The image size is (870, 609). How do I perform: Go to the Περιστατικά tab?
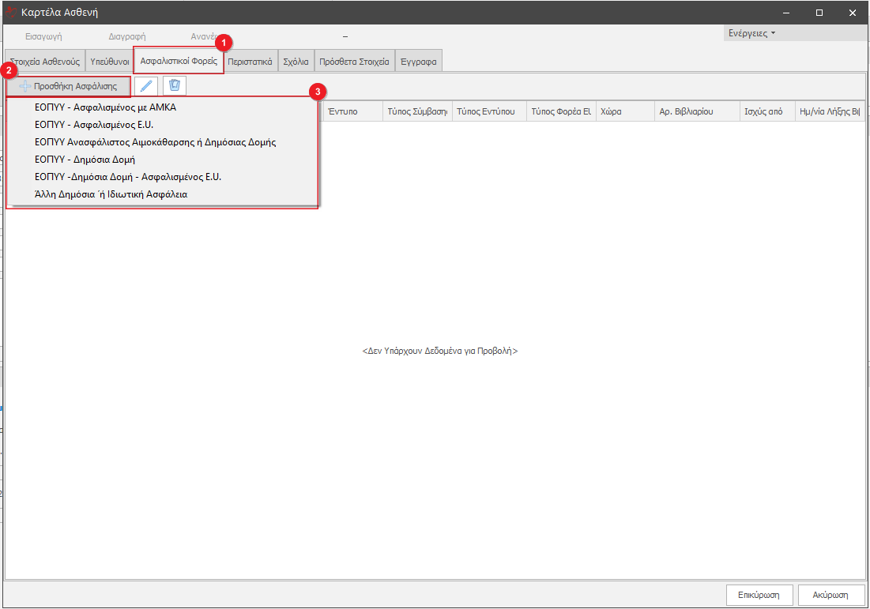coord(250,61)
